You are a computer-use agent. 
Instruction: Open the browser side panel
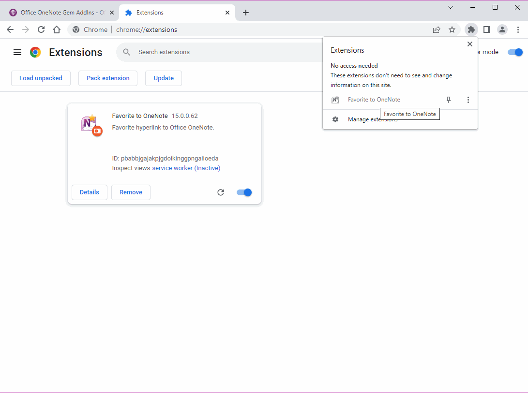(x=486, y=29)
